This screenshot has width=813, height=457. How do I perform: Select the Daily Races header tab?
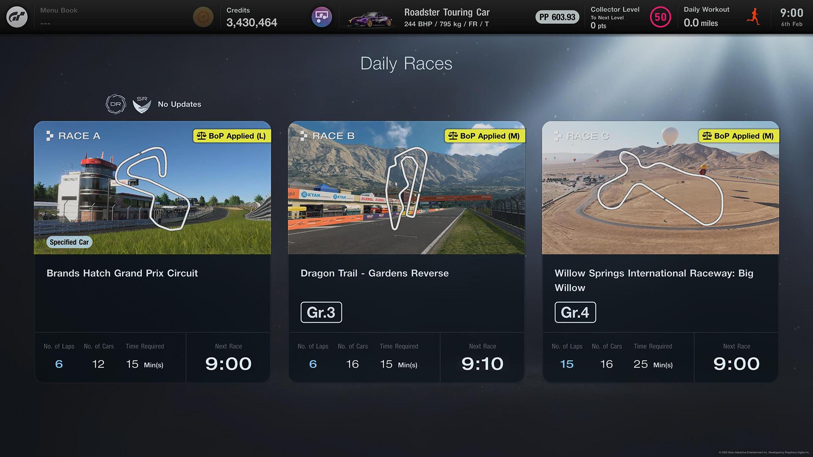[406, 63]
